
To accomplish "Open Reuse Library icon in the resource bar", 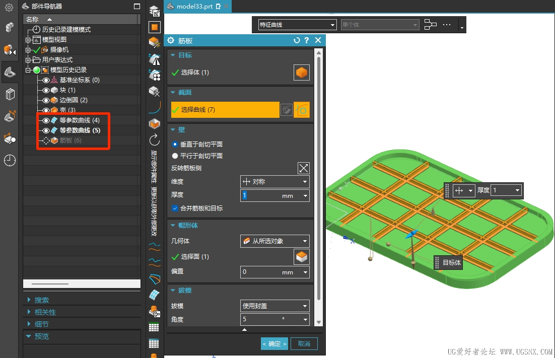I will (x=10, y=94).
